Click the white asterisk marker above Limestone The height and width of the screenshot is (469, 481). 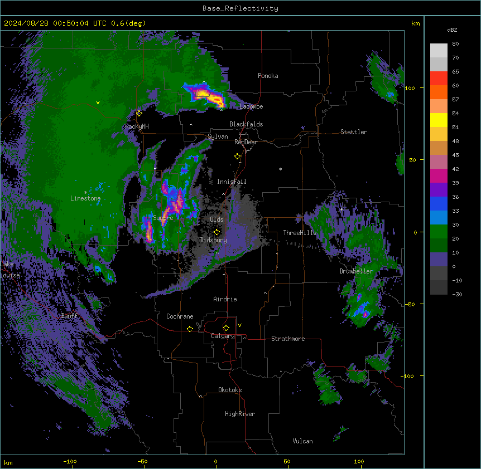click(x=85, y=192)
